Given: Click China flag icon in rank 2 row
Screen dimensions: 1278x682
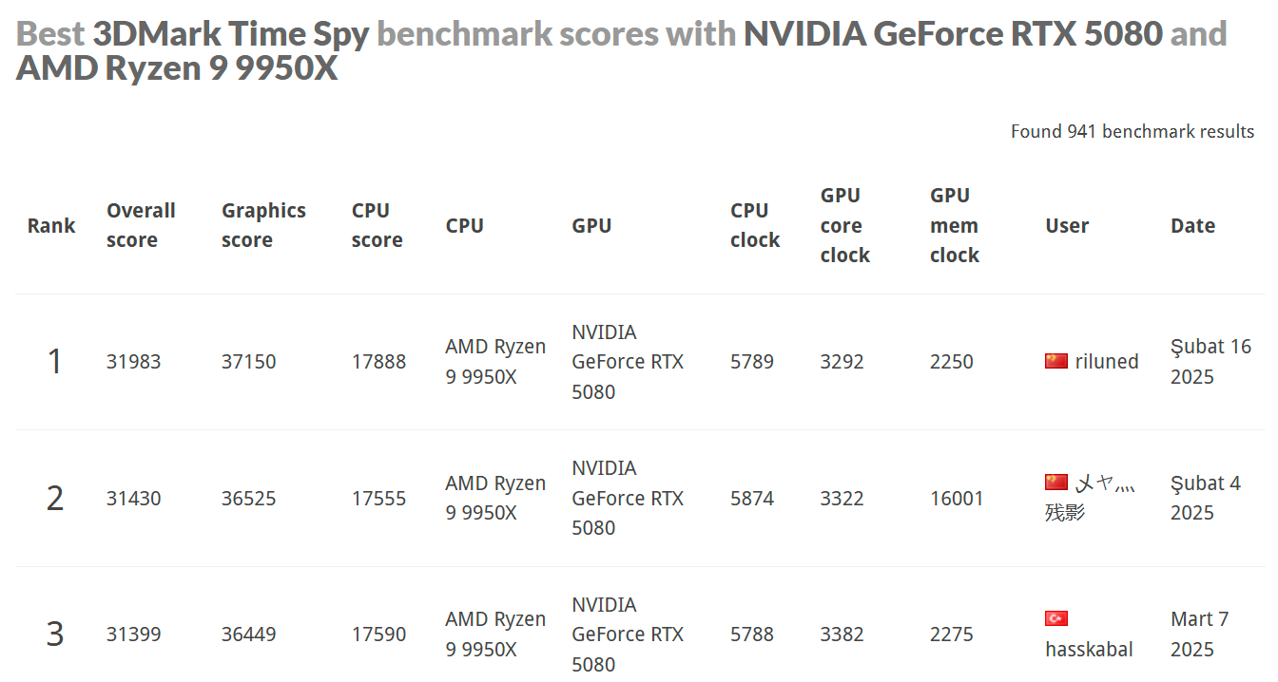Looking at the screenshot, I should click(x=1055, y=483).
